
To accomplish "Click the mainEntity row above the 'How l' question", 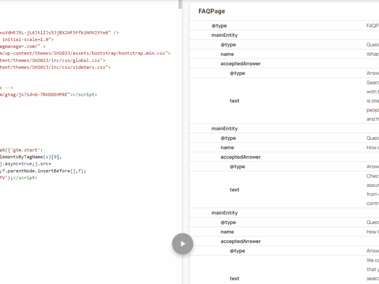I will (x=284, y=213).
